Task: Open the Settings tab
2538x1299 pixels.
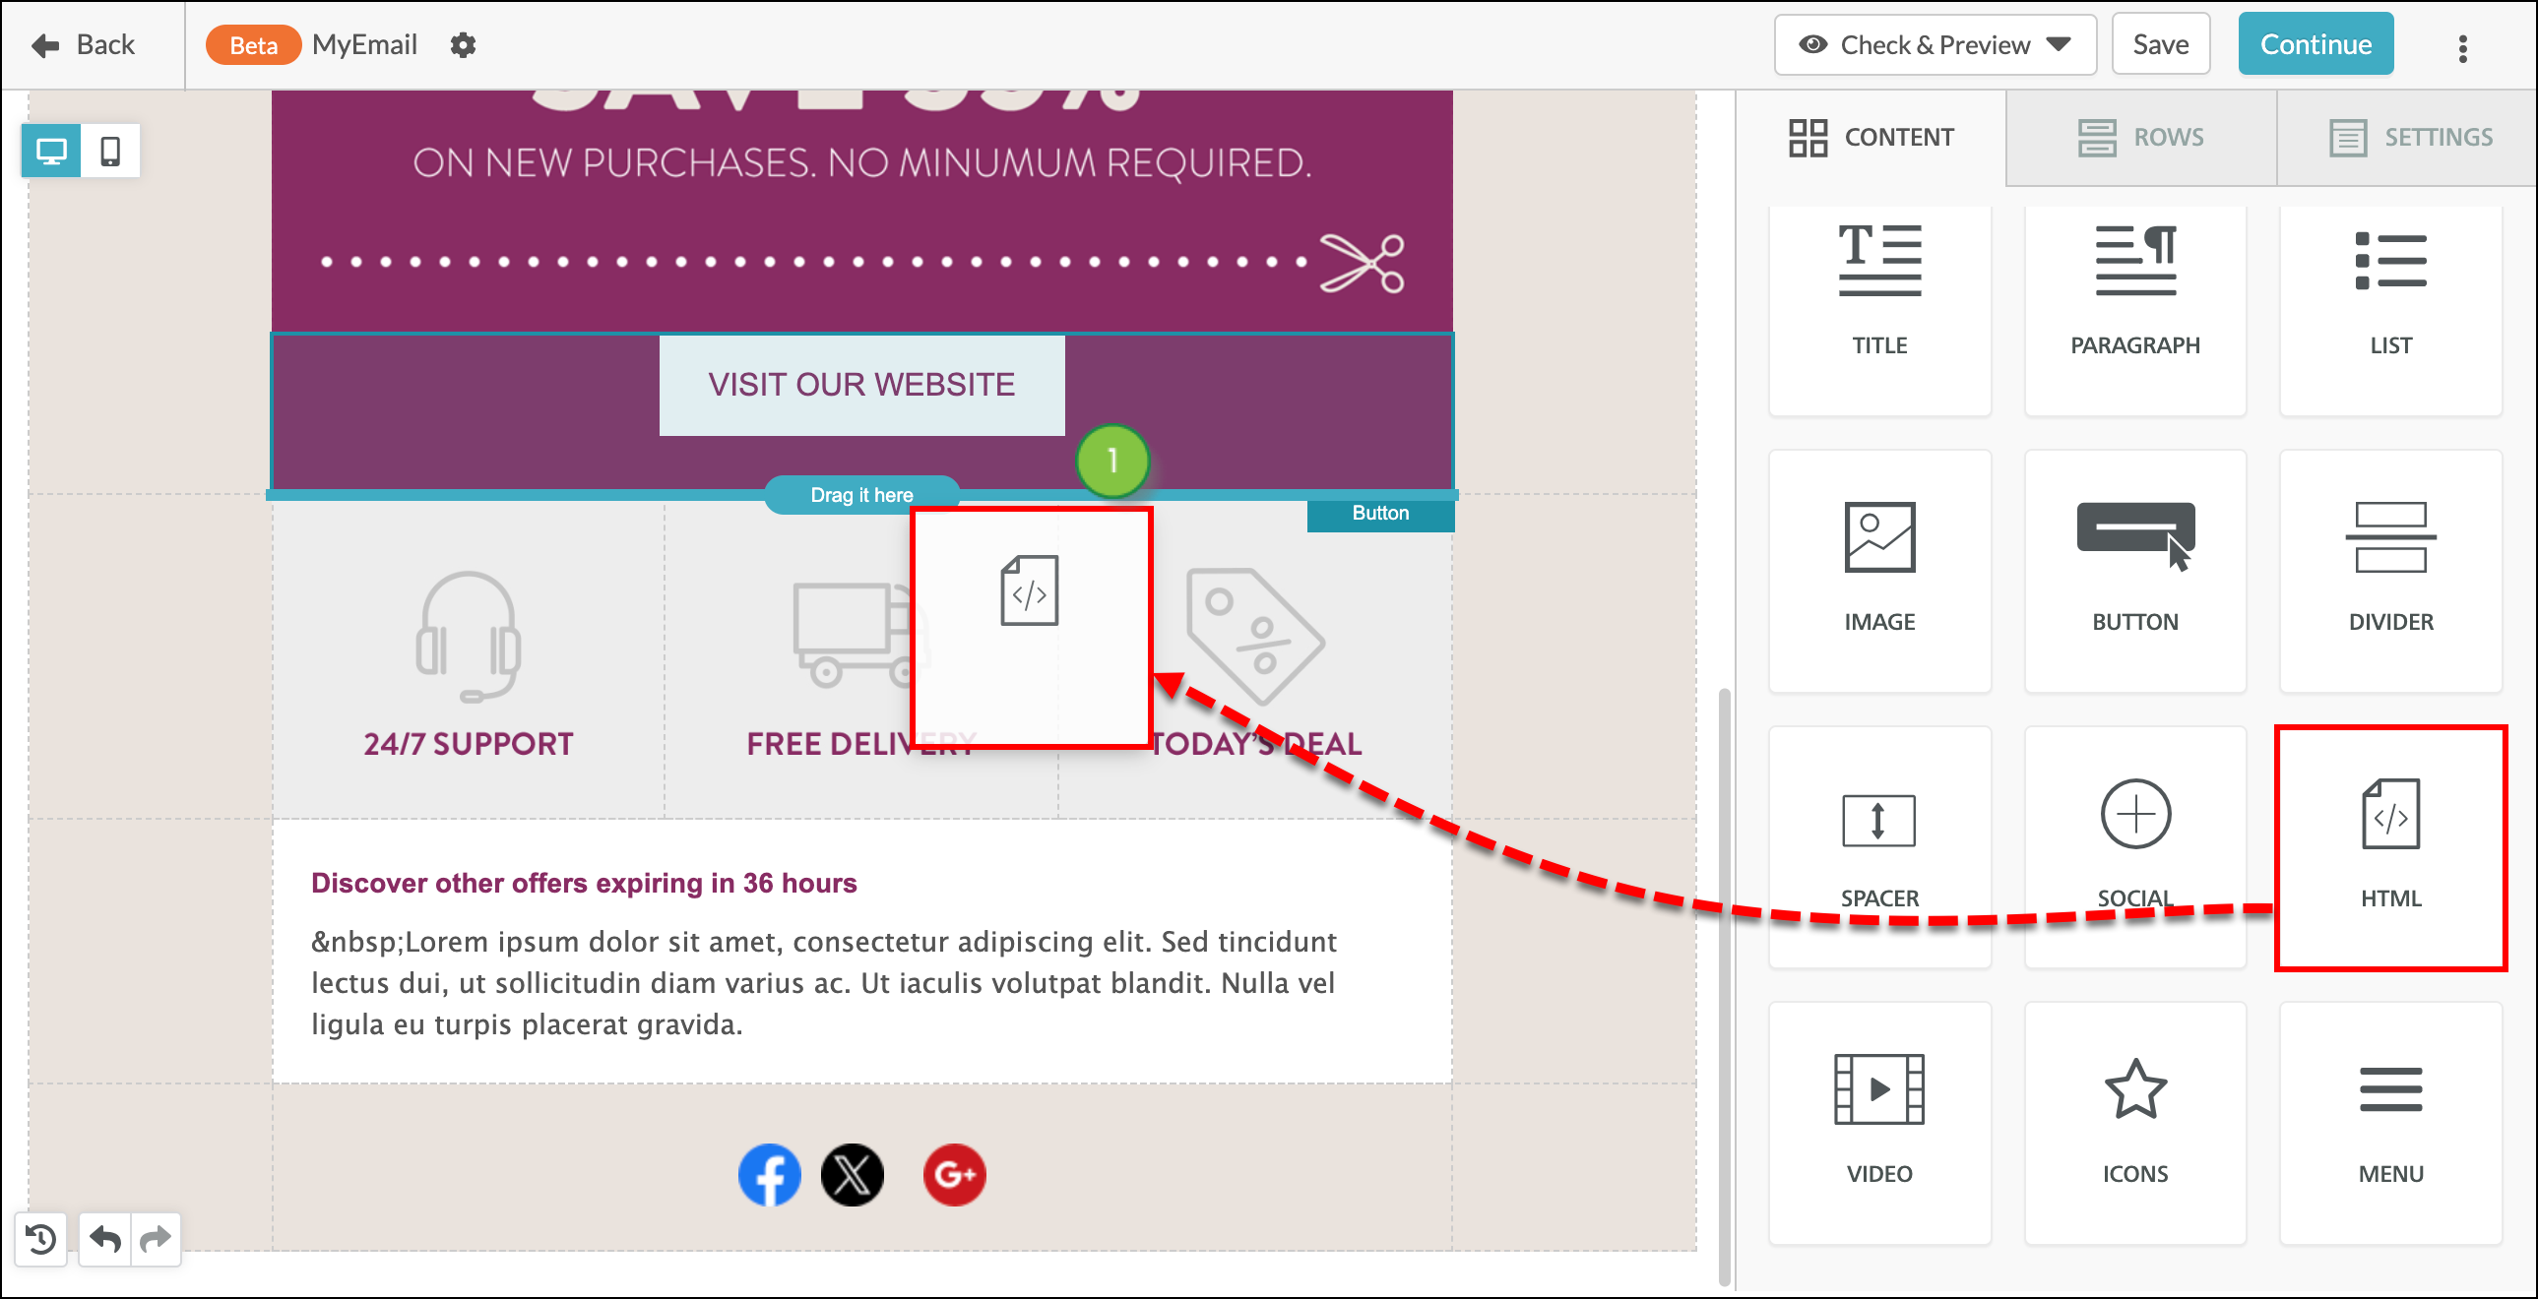Action: (2409, 137)
